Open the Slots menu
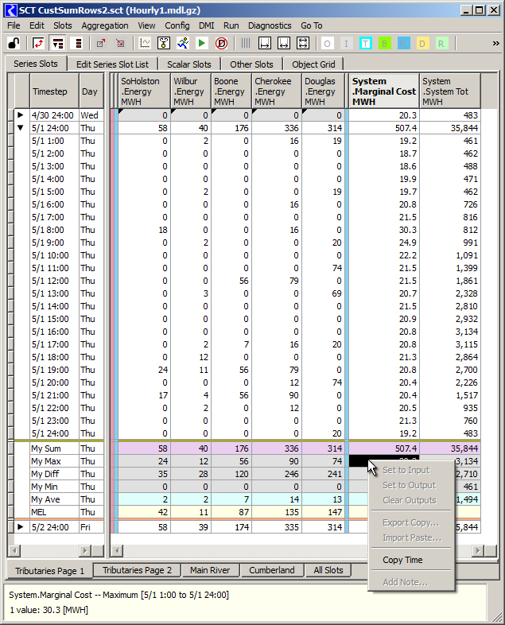 tap(63, 25)
